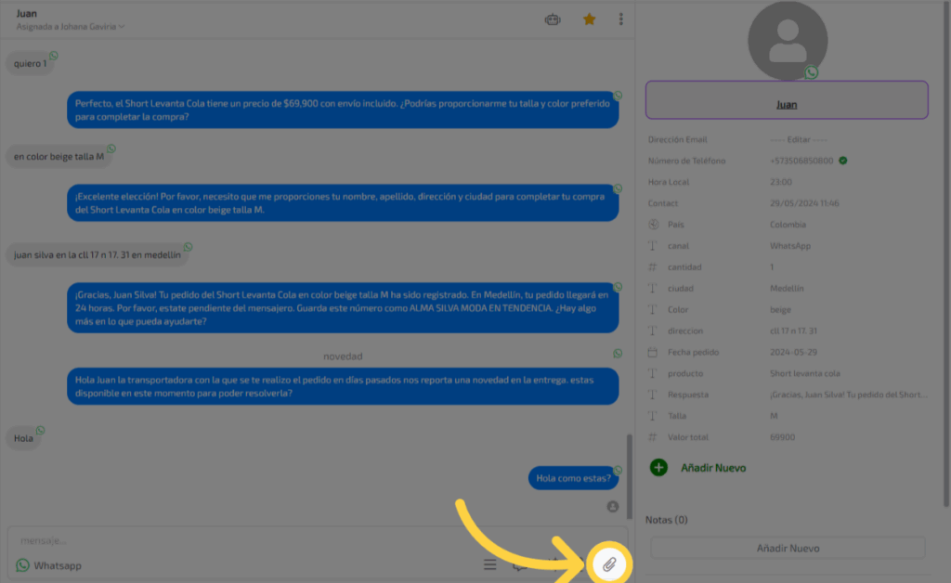This screenshot has height=583, width=951.
Task: Toggle the gold star favorite icon
Action: (589, 19)
